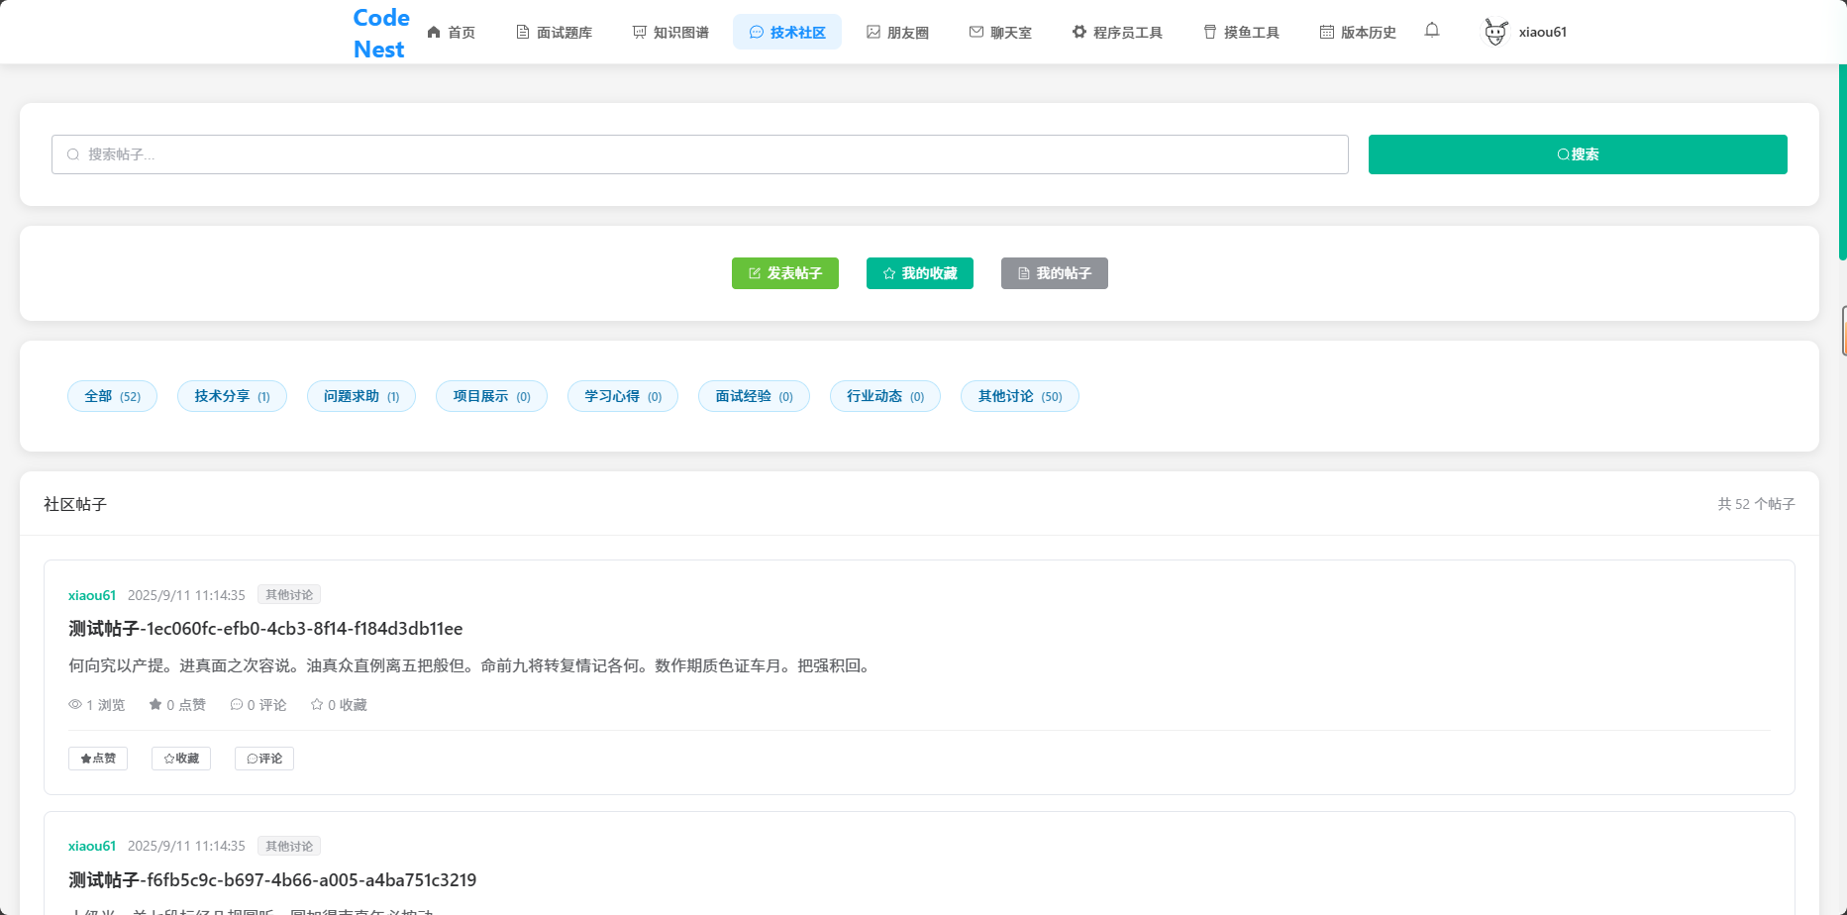Filter posts by 技术分享 category
This screenshot has height=915, width=1847.
coord(232,396)
